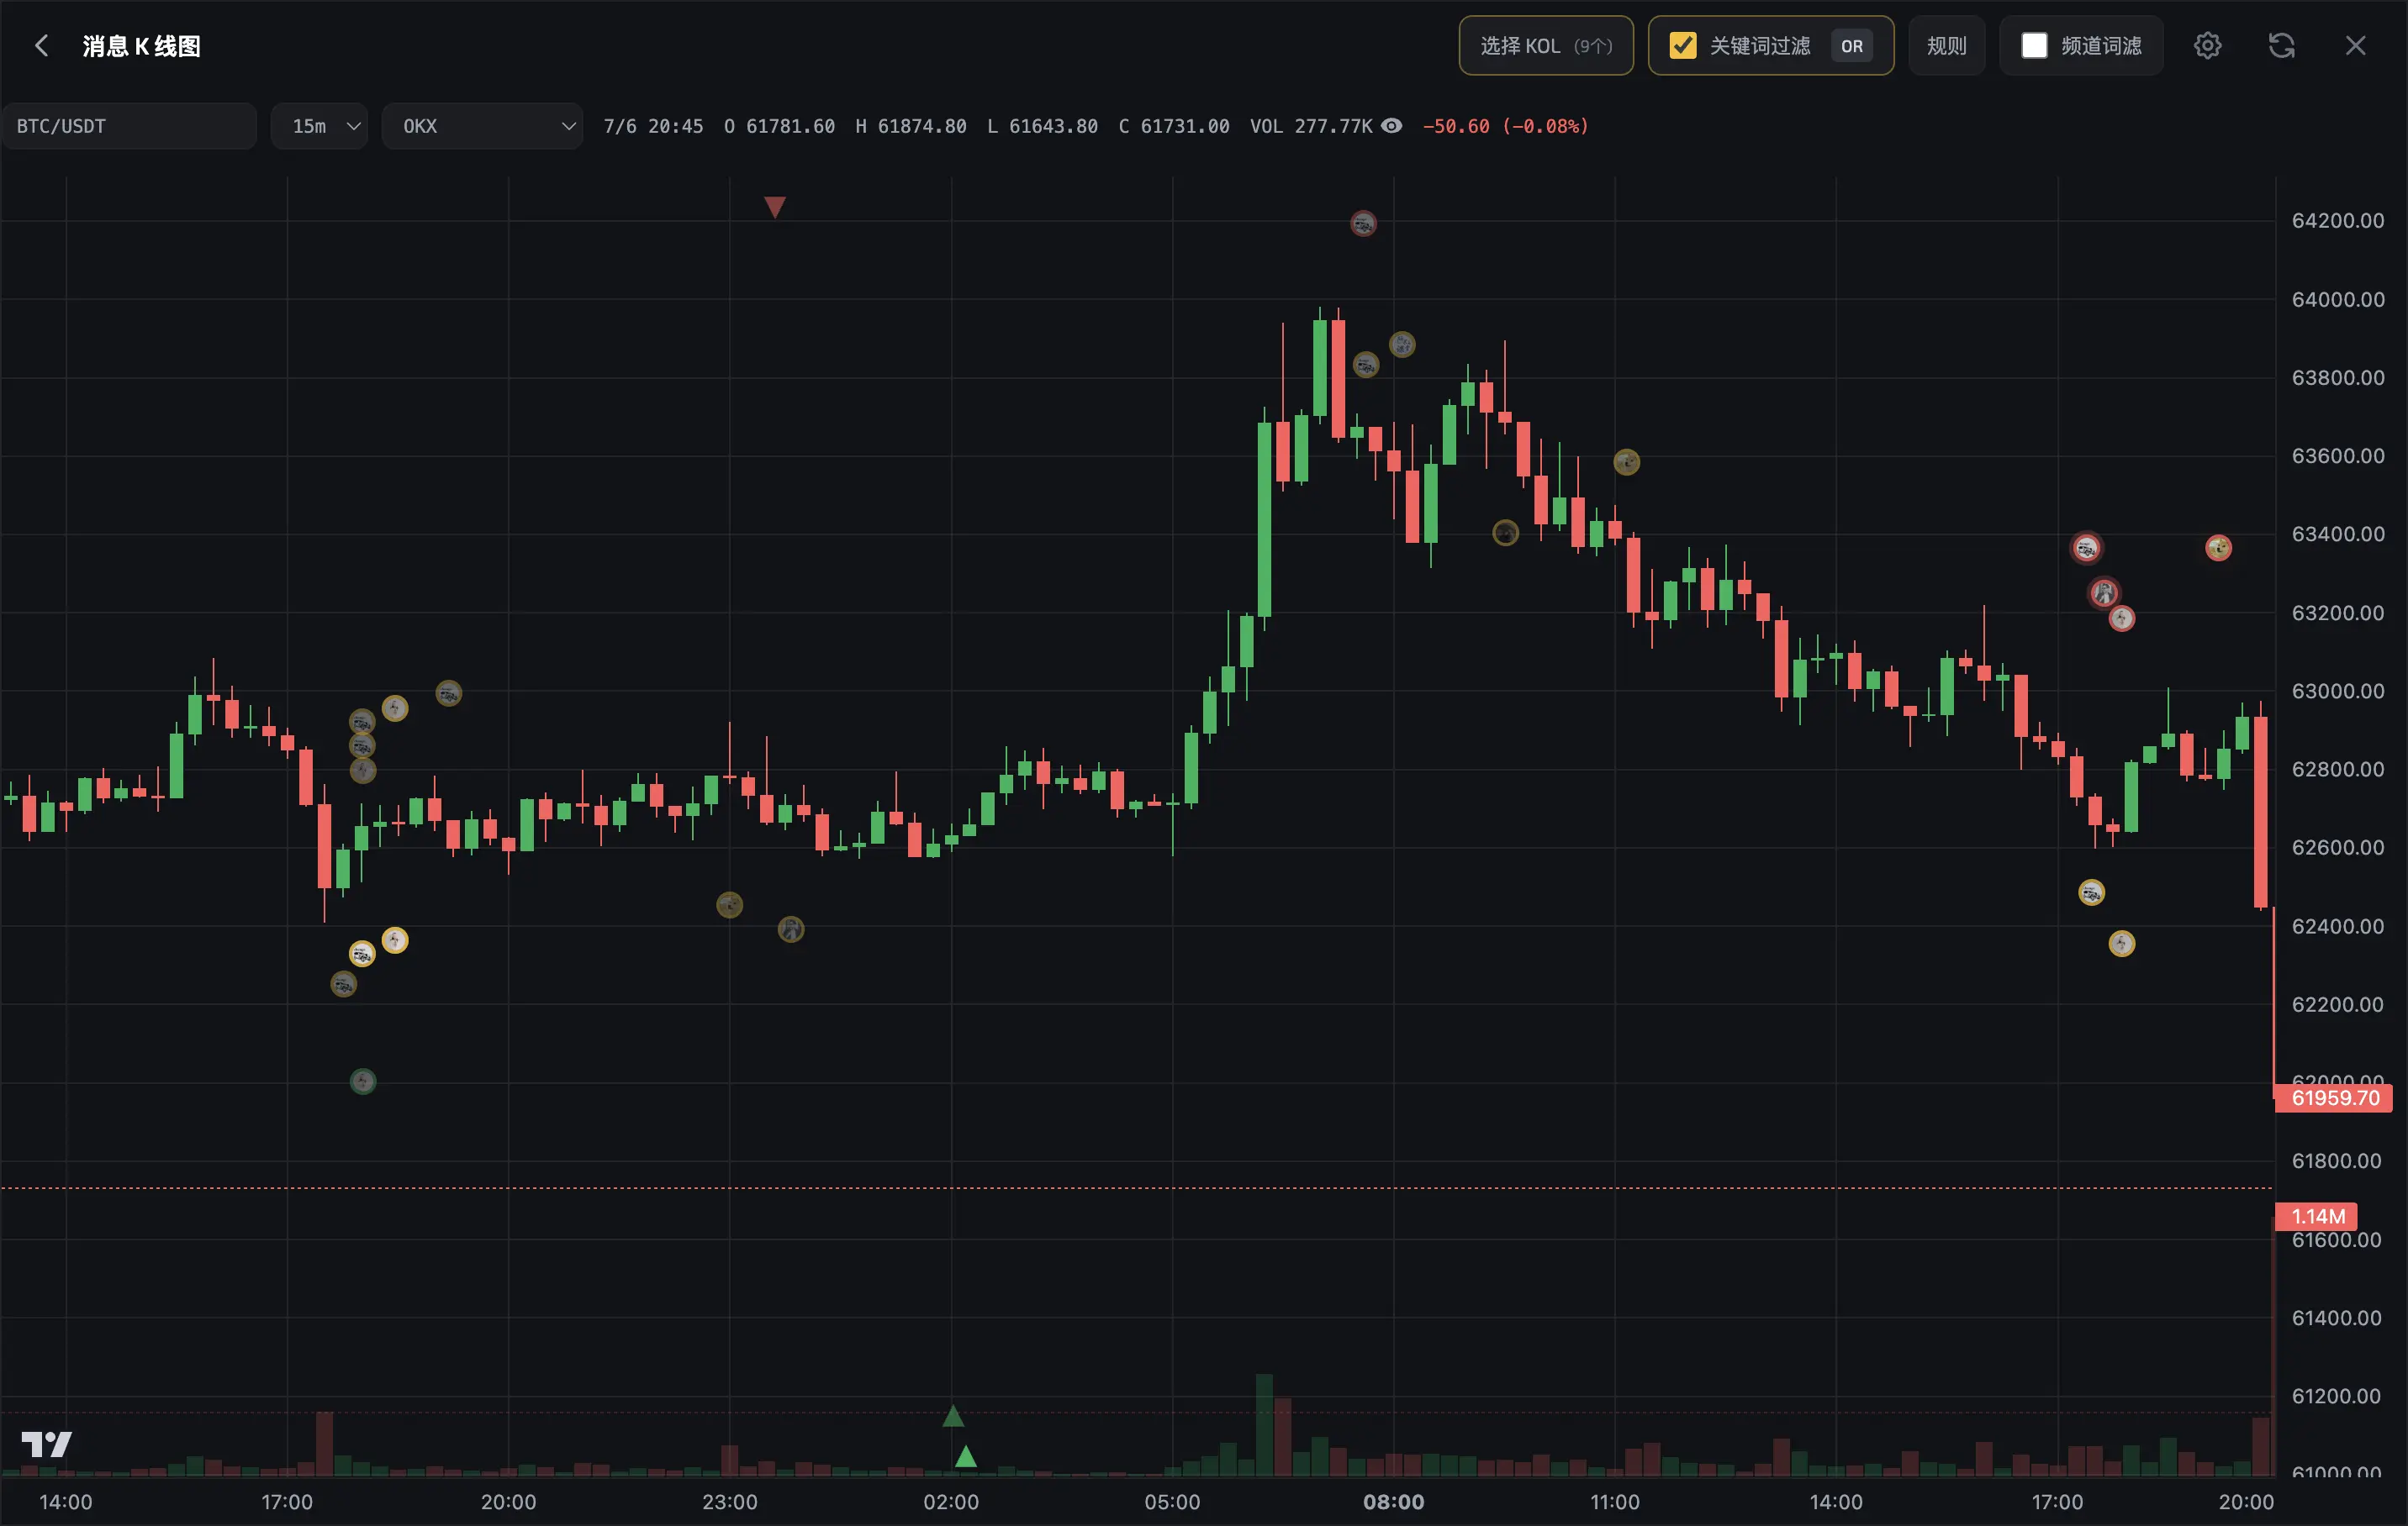Click the TradingView logo
This screenshot has width=2408, height=1526.
click(47, 1445)
